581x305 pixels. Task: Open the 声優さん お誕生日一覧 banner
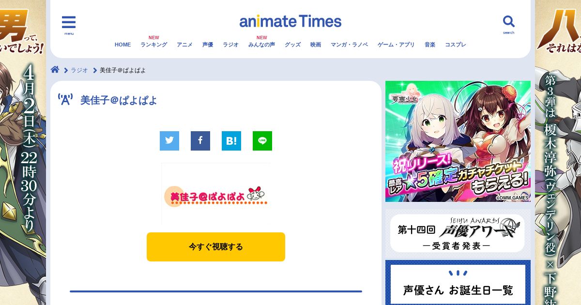click(x=458, y=283)
